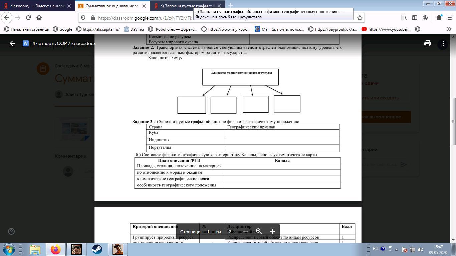Open the RoboForex bookmark
The height and width of the screenshot is (256, 456).
click(x=173, y=29)
